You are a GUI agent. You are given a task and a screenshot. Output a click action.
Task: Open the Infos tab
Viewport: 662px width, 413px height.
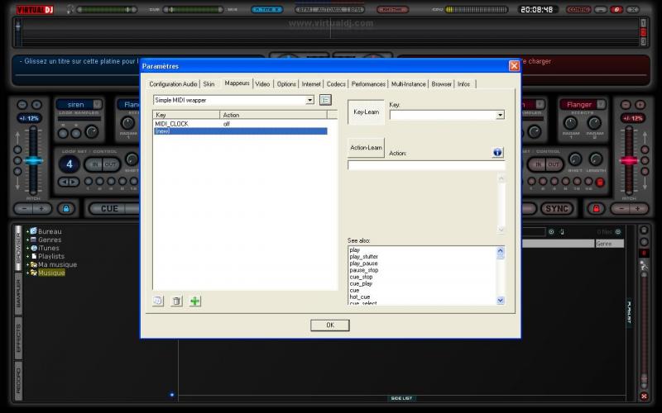463,84
